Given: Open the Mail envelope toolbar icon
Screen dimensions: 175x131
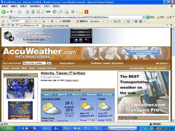Looking at the screenshot, I should coord(60,12).
